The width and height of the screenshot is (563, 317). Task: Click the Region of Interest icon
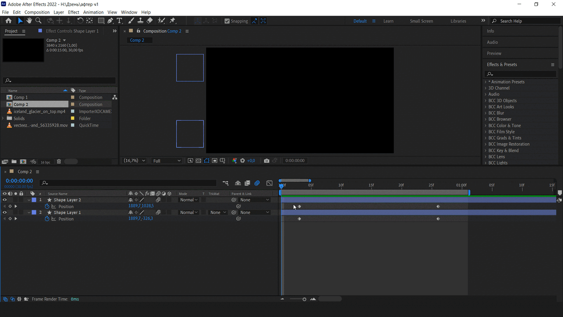(214, 161)
